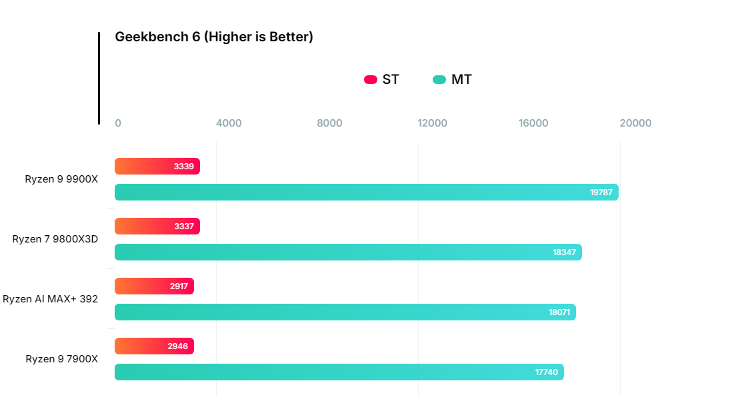This screenshot has width=738, height=405.
Task: Select the Ryzen 7 9800X3D MT bar
Action: point(348,252)
